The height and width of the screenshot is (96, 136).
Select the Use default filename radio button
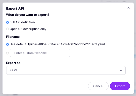click(x=7, y=44)
